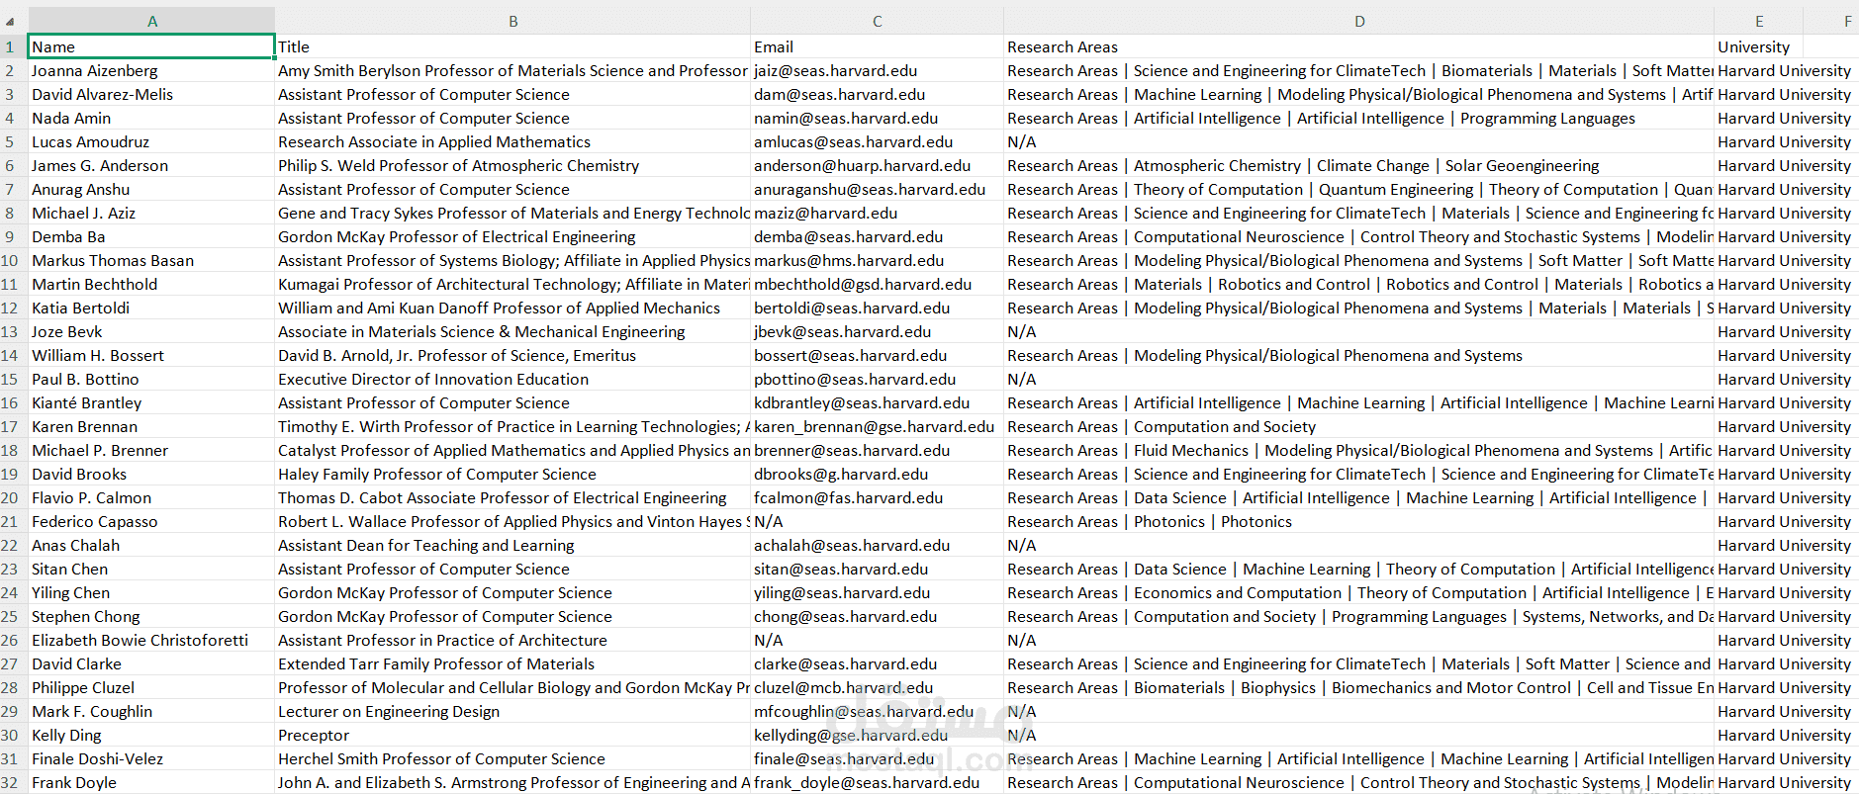The image size is (1859, 794).
Task: Select the 'Mark F. Coughlin' cell
Action: (151, 711)
